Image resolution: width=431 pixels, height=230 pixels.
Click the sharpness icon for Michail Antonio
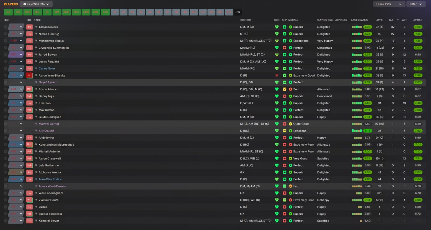click(x=285, y=151)
